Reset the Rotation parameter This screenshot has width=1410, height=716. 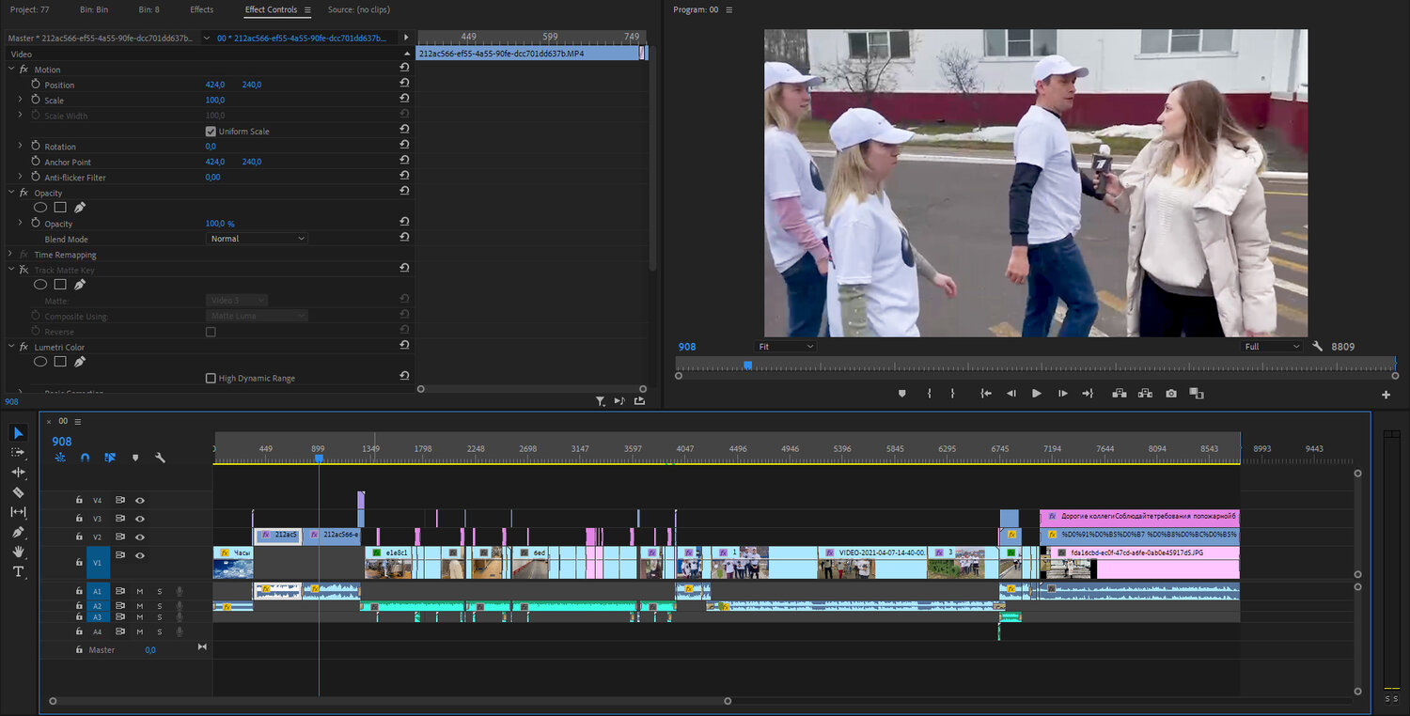coord(404,146)
